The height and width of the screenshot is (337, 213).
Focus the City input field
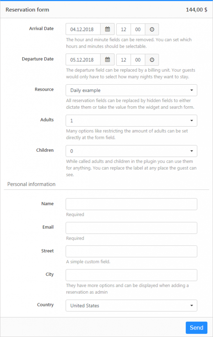131,275
